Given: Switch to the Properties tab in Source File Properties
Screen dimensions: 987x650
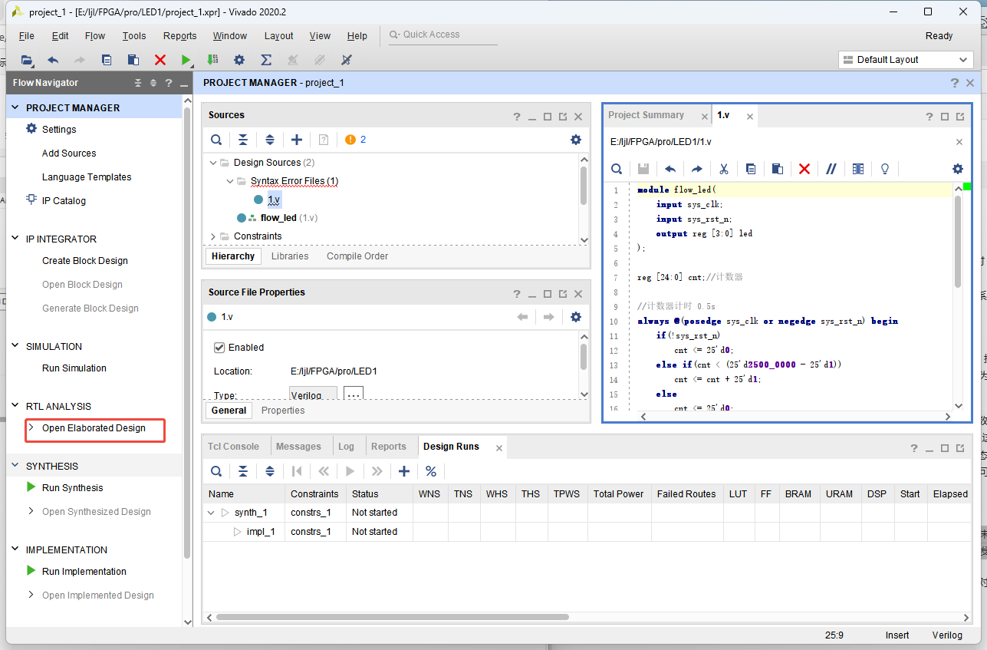Looking at the screenshot, I should click(x=283, y=411).
